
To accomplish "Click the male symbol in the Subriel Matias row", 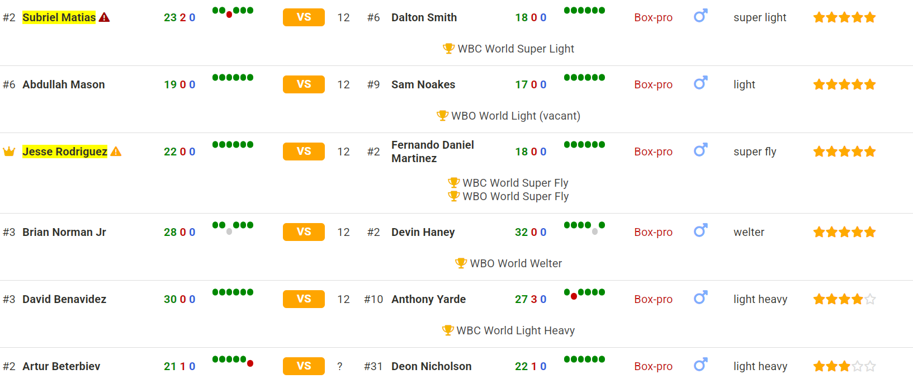I will coord(701,16).
